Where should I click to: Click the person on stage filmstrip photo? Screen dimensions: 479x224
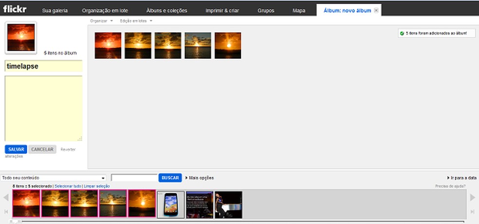pos(228,205)
